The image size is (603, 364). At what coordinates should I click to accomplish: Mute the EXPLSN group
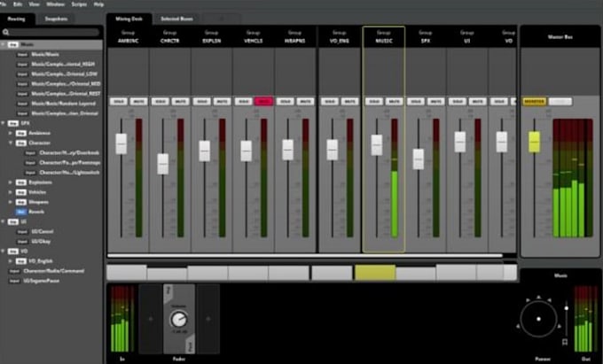pos(222,102)
